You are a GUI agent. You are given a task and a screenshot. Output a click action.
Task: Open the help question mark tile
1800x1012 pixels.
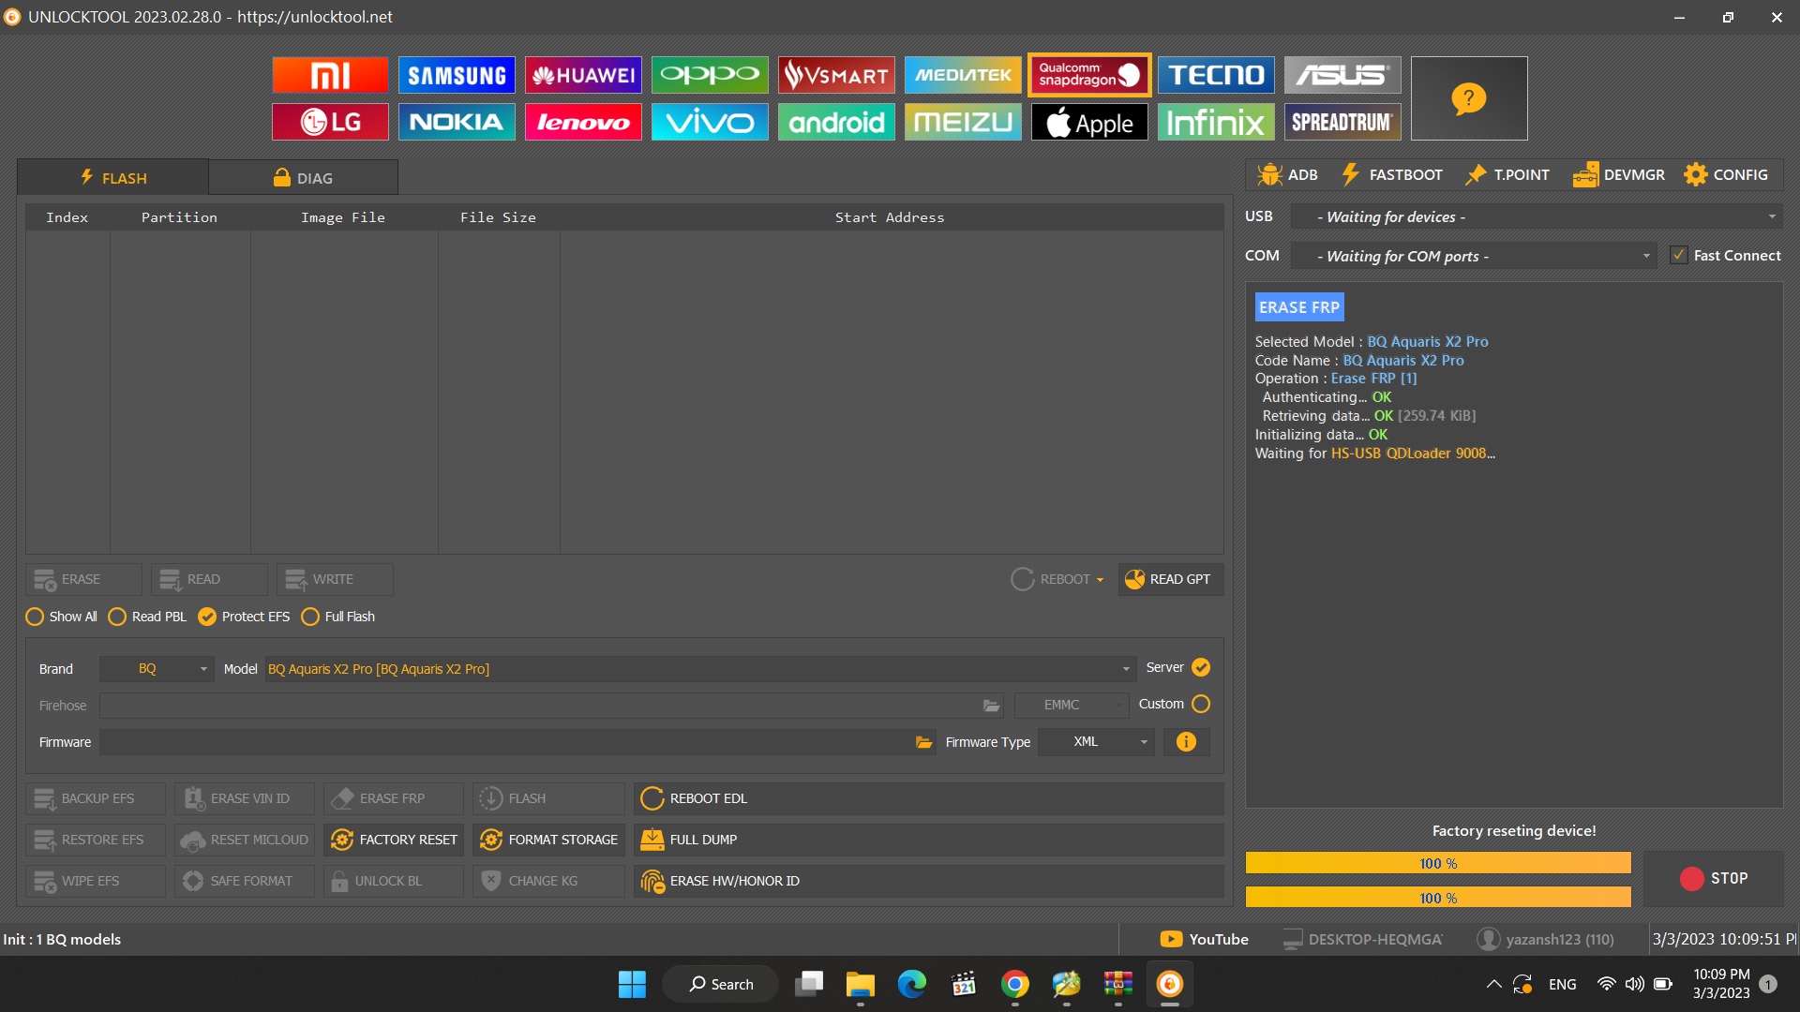pos(1469,98)
